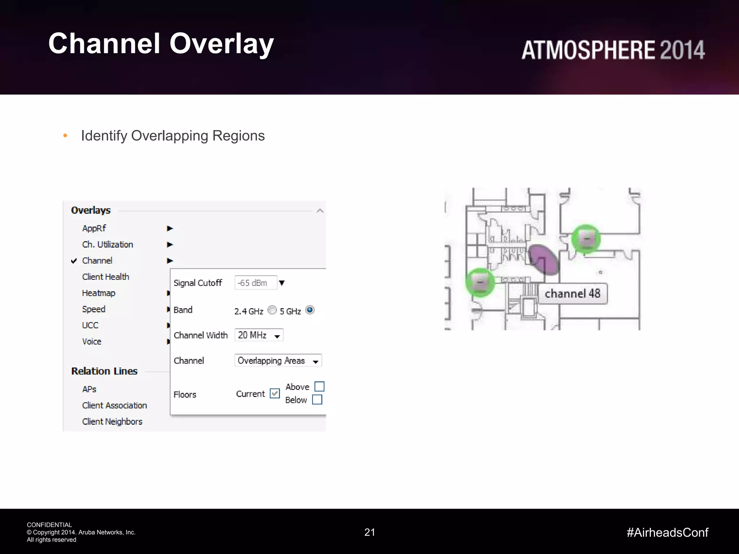
Task: Select the 2.4 GHz band radio button
Action: click(x=272, y=310)
